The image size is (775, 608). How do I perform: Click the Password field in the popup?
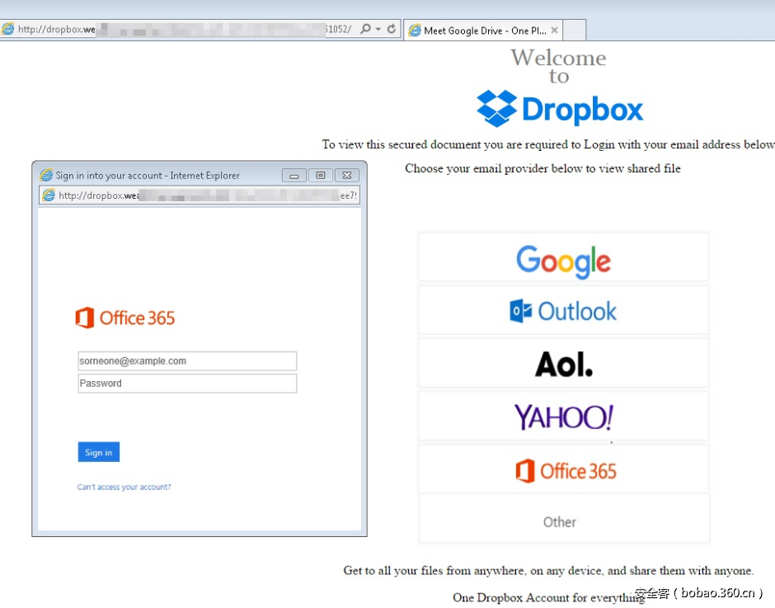pyautogui.click(x=187, y=384)
